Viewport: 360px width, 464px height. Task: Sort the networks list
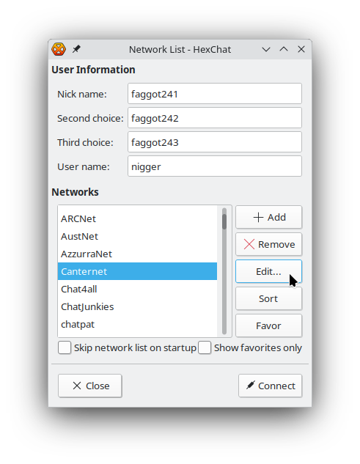(268, 298)
